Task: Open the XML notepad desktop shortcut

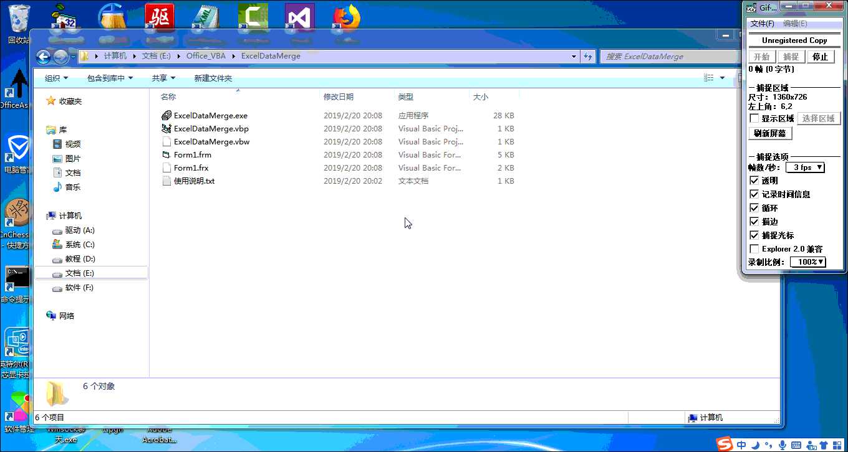Action: [206, 17]
